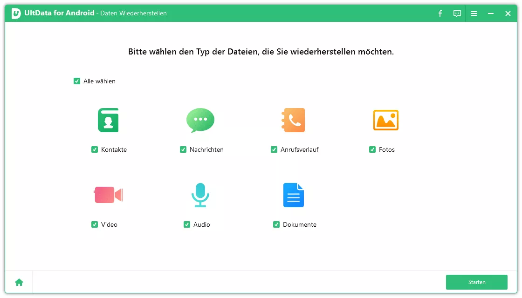Click the UltData logo icon
Image resolution: width=522 pixels, height=298 pixels.
tap(17, 13)
